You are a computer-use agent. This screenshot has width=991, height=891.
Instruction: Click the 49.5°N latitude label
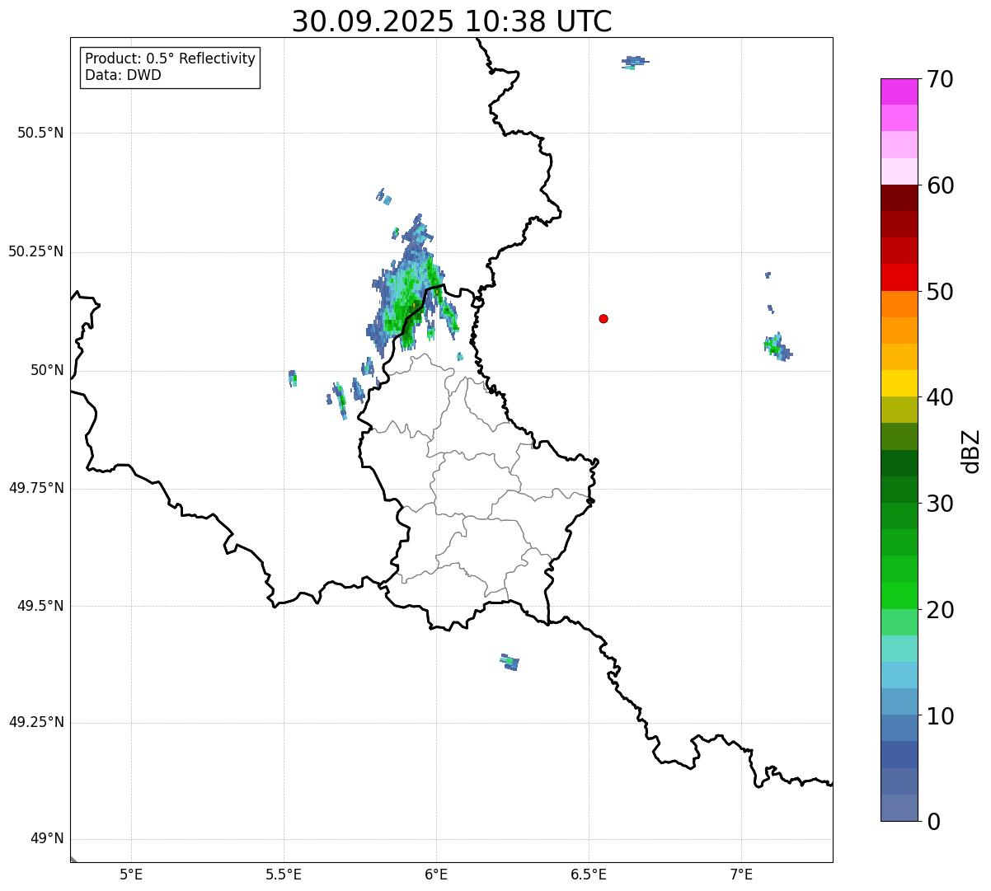(40, 606)
